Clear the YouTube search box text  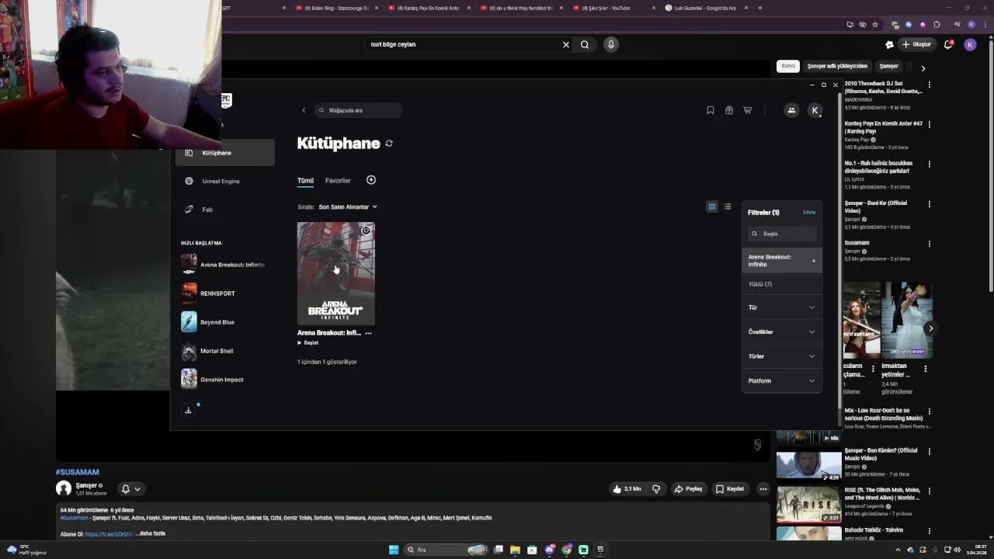(x=566, y=44)
